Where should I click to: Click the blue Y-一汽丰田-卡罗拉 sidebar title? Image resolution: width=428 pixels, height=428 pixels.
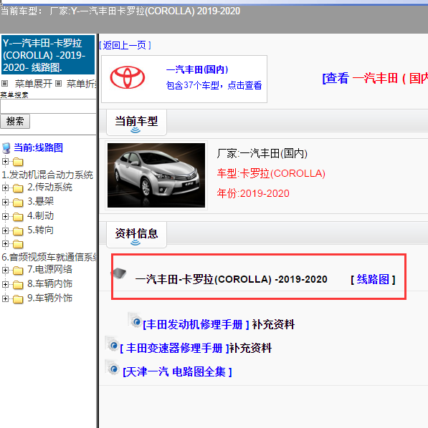[48, 55]
